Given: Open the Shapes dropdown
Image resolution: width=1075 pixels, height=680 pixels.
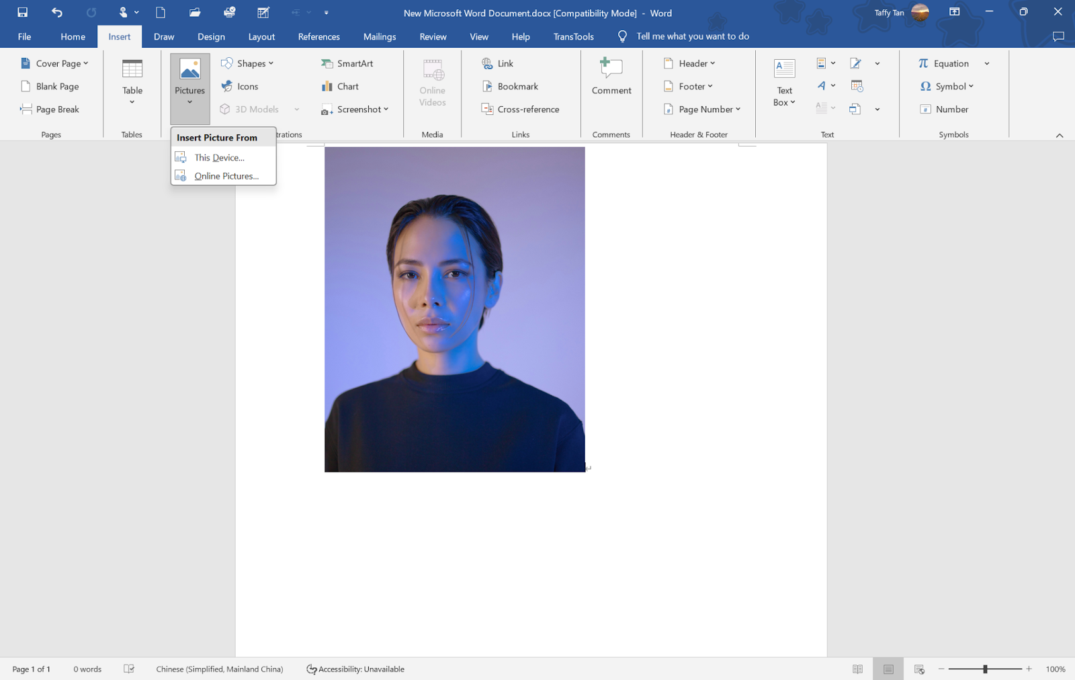Looking at the screenshot, I should (x=247, y=63).
